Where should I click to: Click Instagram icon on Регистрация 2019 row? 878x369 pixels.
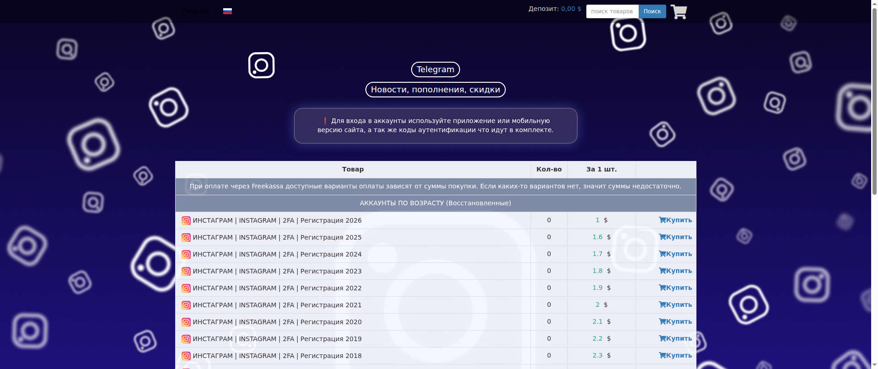click(x=186, y=339)
